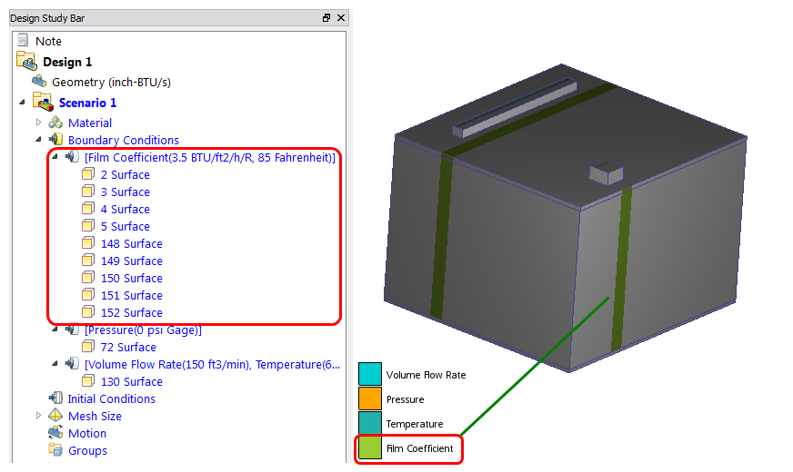Collapse the Boundary Conditions branch

click(38, 139)
